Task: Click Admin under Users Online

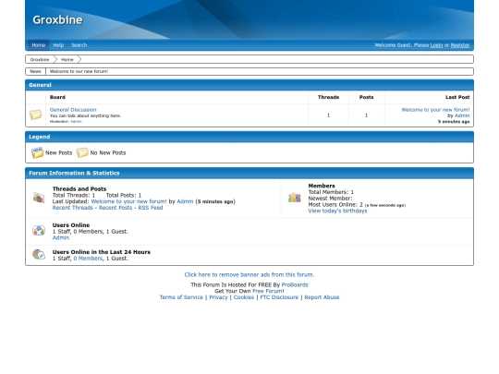Action: [x=61, y=237]
